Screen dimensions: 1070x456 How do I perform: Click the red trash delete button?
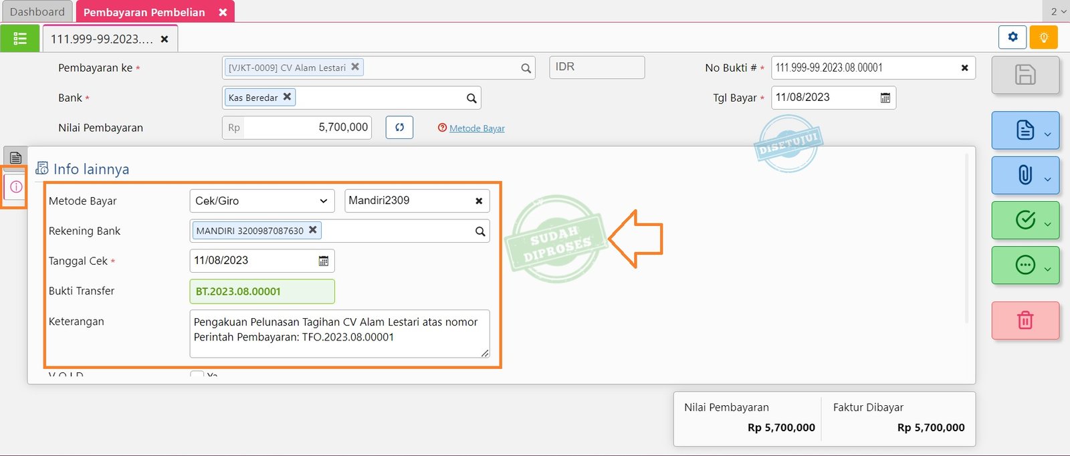1025,320
